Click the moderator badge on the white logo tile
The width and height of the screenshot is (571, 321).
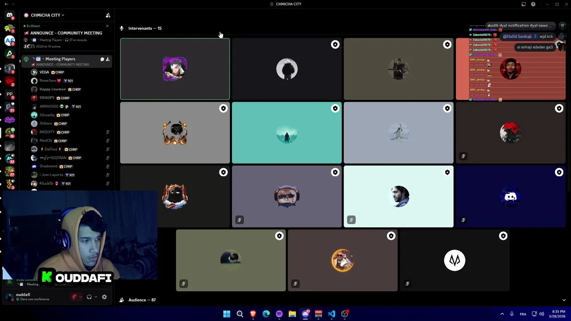pos(503,236)
